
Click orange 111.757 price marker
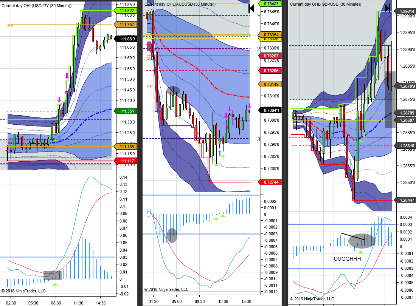[x=126, y=25]
